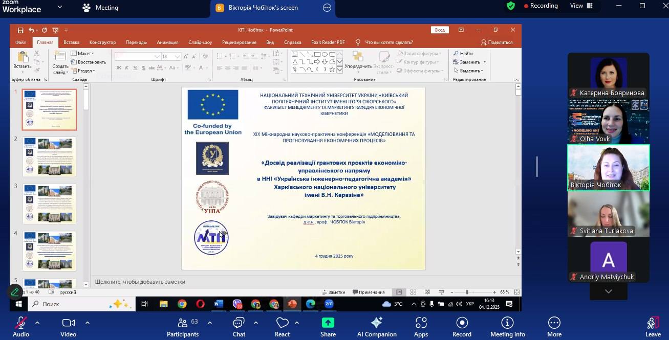Start camera using the Video button
This screenshot has height=340, width=669.
(68, 324)
